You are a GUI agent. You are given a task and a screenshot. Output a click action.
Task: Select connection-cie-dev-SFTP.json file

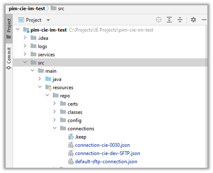click(x=107, y=153)
